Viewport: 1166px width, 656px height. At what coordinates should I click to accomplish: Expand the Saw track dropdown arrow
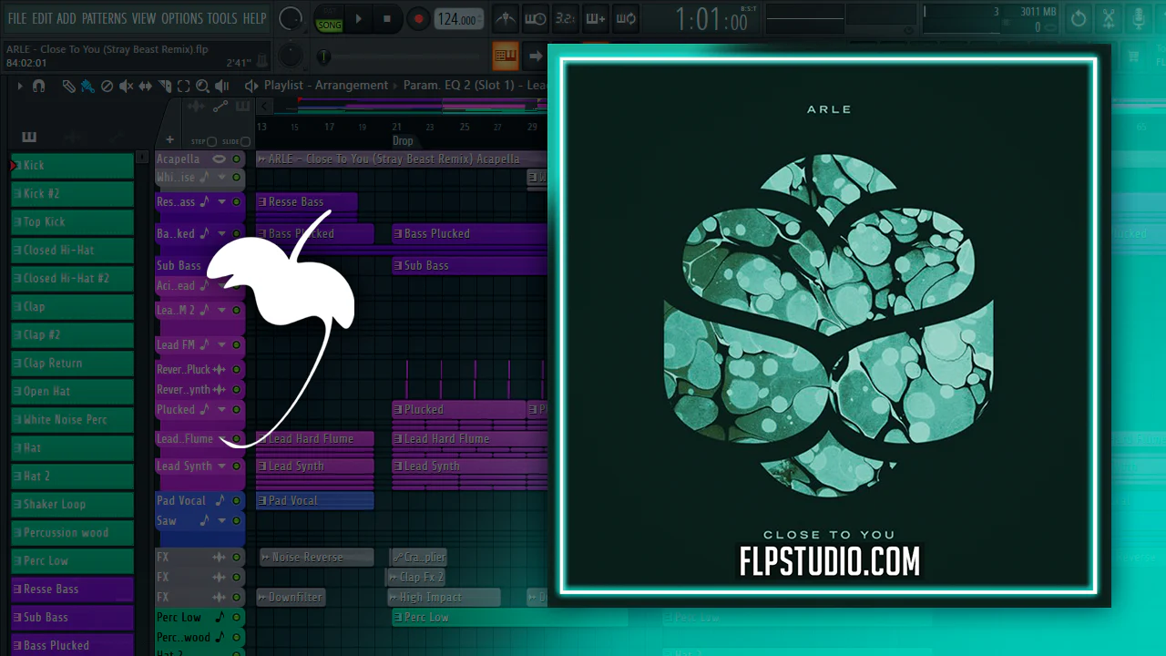pyautogui.click(x=221, y=520)
